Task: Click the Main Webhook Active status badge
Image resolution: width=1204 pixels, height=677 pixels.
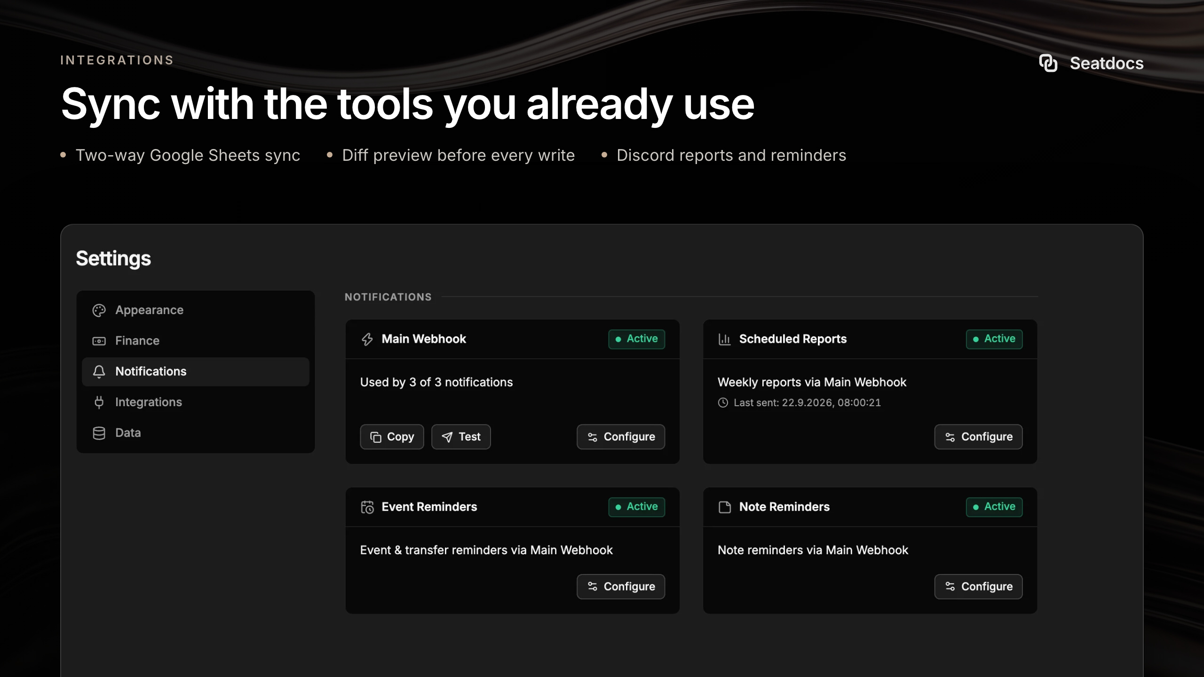Action: tap(636, 339)
